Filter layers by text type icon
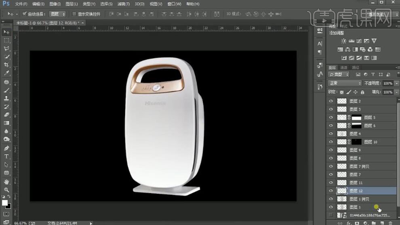 [x=373, y=74]
